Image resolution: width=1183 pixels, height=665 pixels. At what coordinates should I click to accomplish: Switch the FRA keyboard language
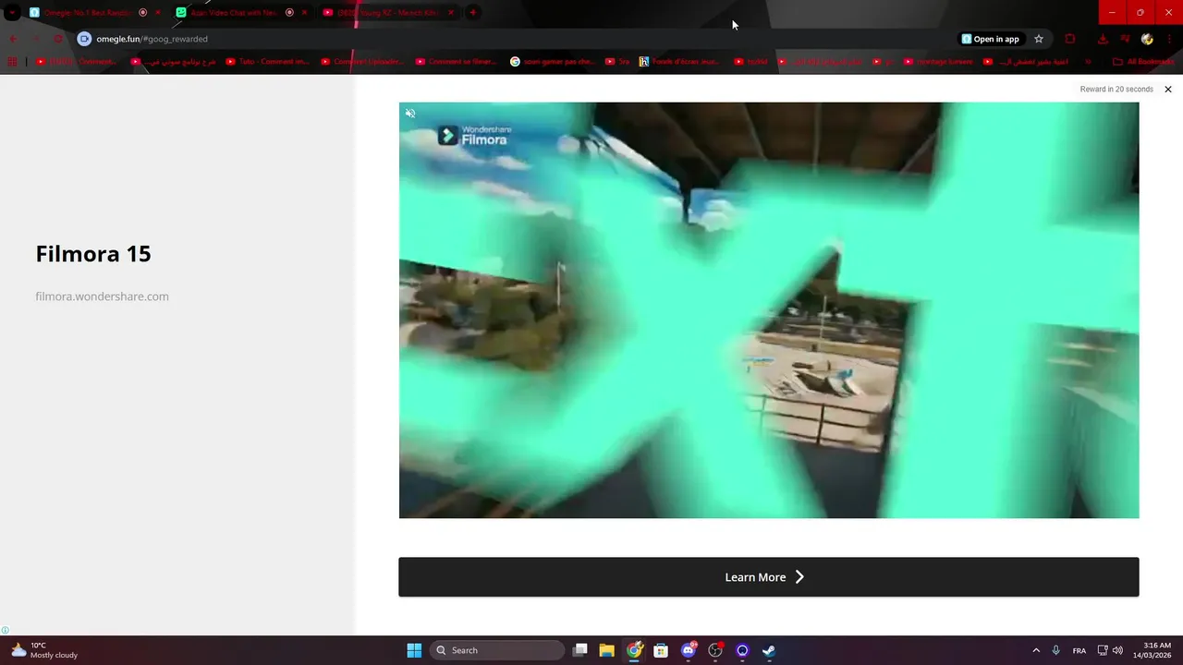click(1079, 650)
